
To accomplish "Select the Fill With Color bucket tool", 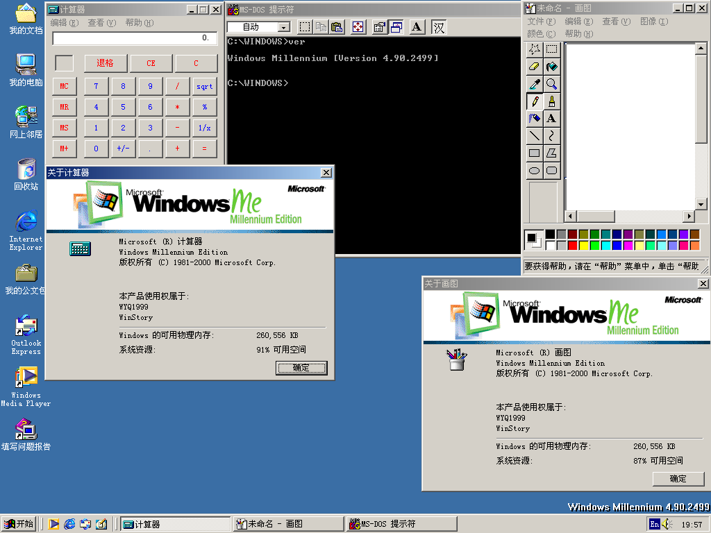I will 551,67.
